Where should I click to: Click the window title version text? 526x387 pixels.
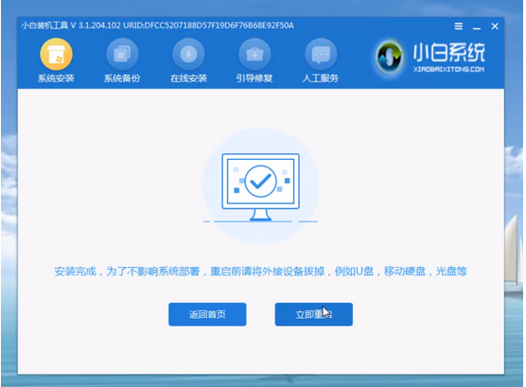click(157, 26)
